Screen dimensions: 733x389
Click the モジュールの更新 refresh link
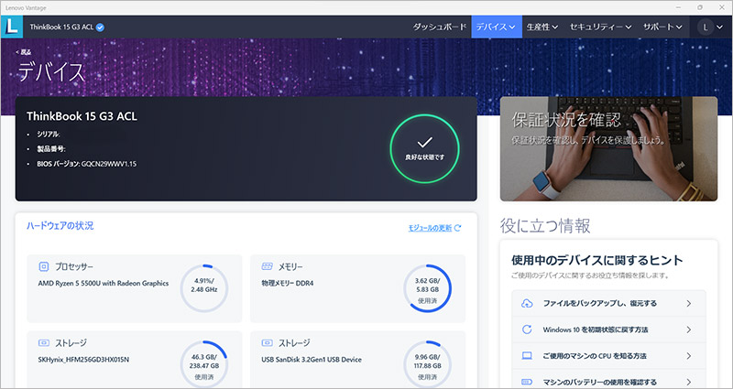pyautogui.click(x=433, y=228)
